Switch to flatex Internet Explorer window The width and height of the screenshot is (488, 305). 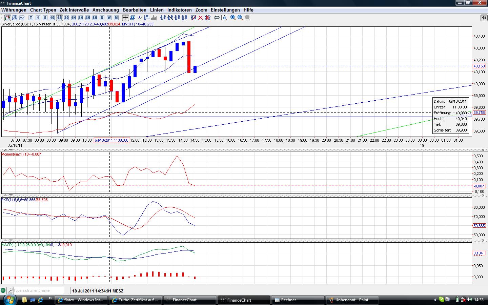tap(81, 300)
